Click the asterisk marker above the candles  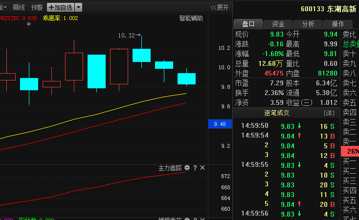pyautogui.click(x=29, y=24)
